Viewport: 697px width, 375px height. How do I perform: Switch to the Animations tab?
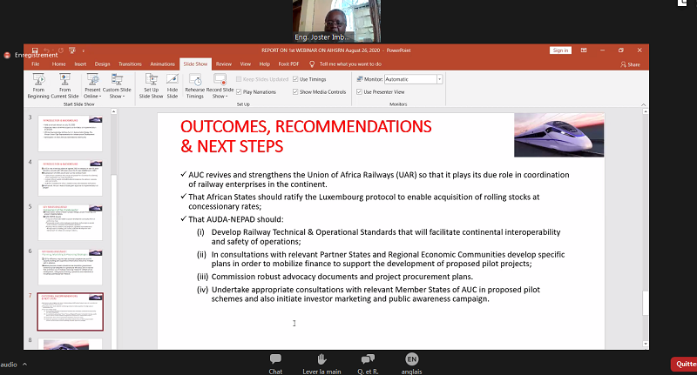tap(162, 64)
